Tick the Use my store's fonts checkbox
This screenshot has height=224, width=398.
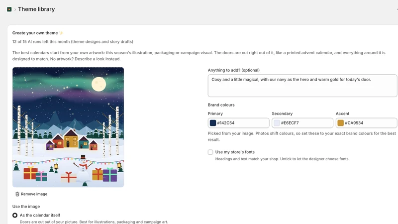click(x=210, y=152)
